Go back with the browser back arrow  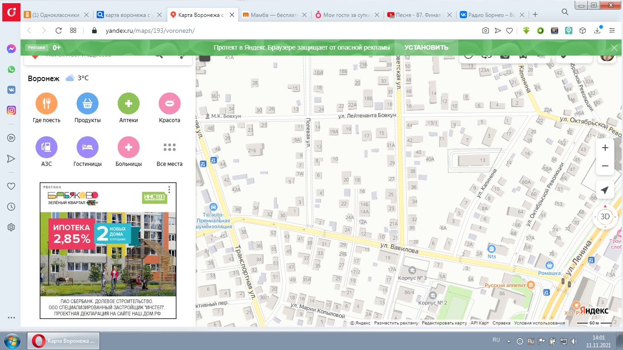(x=29, y=31)
